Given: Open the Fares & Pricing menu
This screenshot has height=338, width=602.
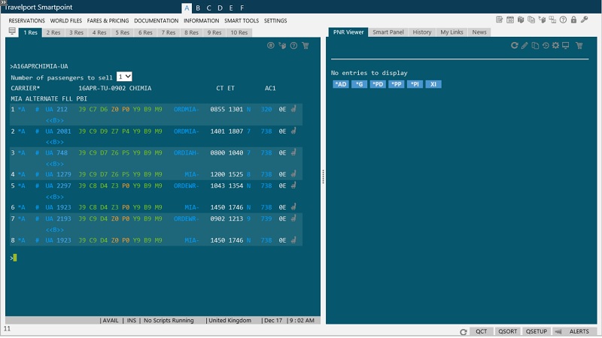Looking at the screenshot, I should click(108, 20).
